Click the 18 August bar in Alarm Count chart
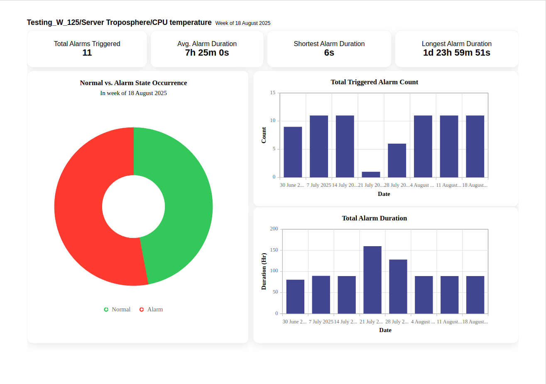 (475, 146)
